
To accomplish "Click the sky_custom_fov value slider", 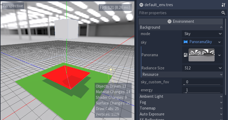I will (203, 82).
